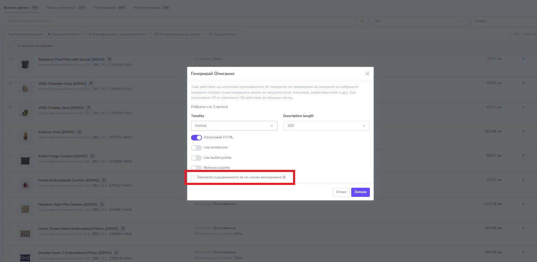Click discount icon beside W&S Chubby Vase
The width and height of the screenshot is (537, 262).
pyautogui.click(x=89, y=108)
